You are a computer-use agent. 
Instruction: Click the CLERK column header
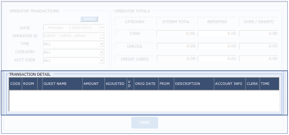[252, 84]
